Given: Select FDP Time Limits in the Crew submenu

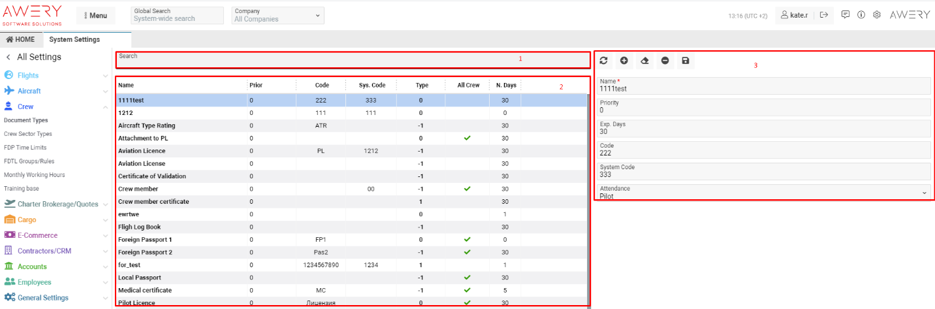Looking at the screenshot, I should pyautogui.click(x=25, y=148).
